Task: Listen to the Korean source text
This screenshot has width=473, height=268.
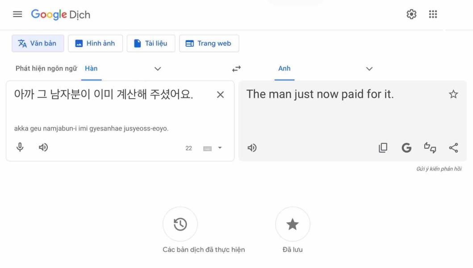Action: click(43, 147)
